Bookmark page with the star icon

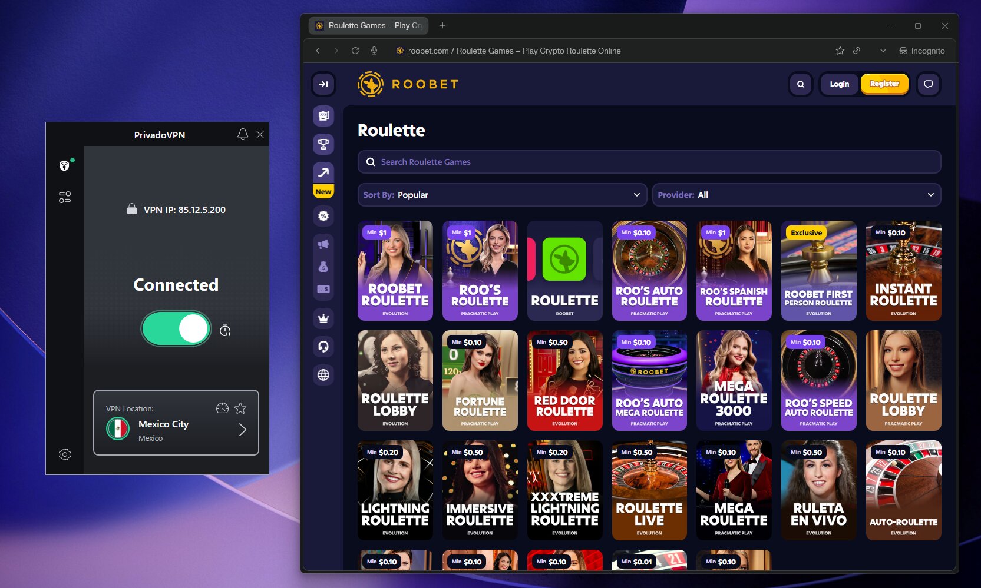coord(840,51)
